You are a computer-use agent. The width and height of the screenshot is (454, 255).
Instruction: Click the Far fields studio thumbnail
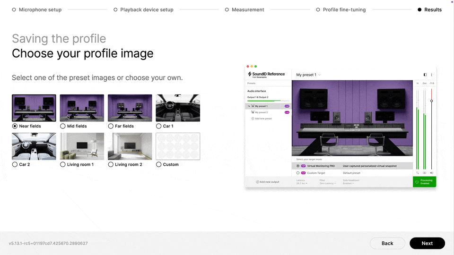click(x=130, y=108)
